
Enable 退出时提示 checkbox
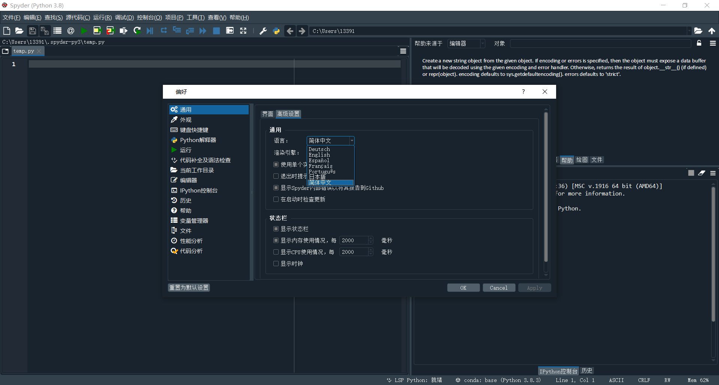coord(276,176)
